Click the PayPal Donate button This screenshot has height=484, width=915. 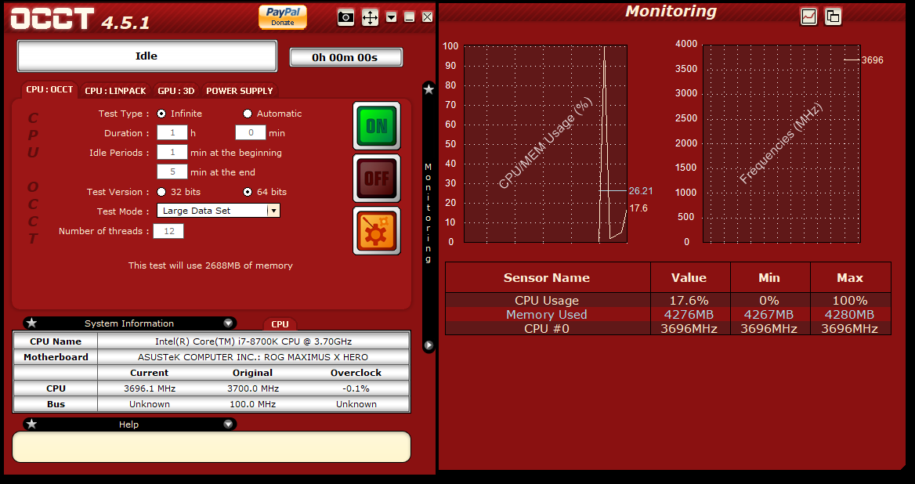(283, 17)
